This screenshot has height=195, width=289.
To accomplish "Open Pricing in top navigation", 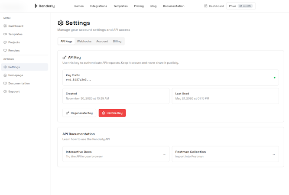I will 139,6.
